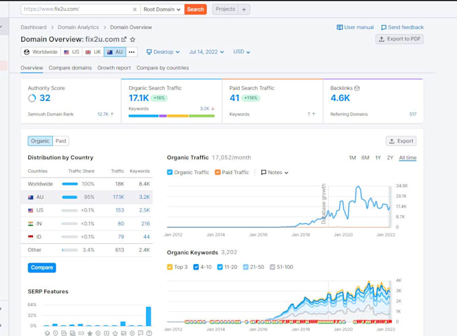Select the US database tab
Screen dimensions: 457x336
pos(71,52)
